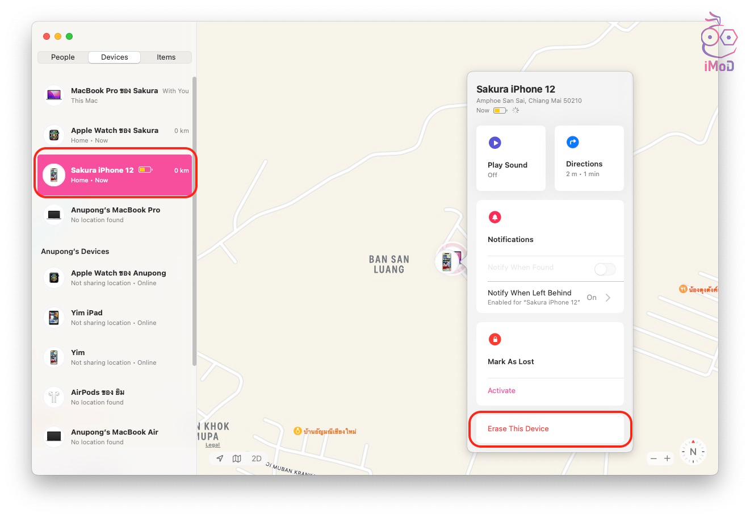This screenshot has width=750, height=517.
Task: Switch to the Items tab
Action: tap(166, 57)
